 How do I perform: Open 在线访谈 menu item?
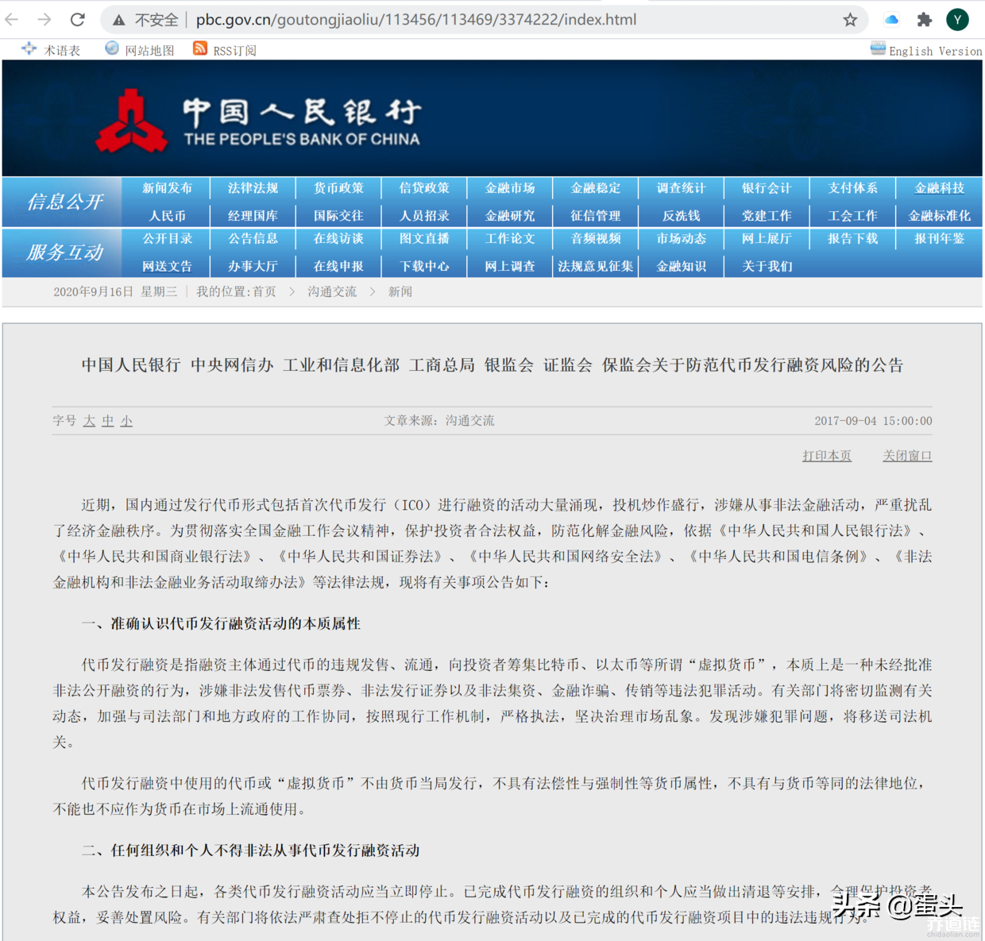tap(338, 239)
